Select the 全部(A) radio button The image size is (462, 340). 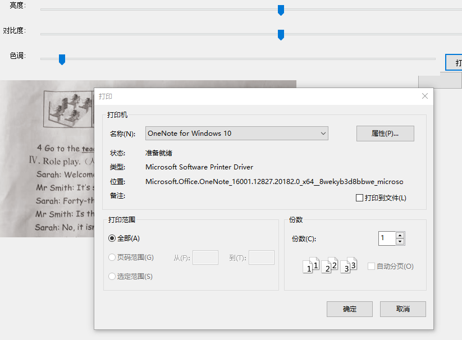[112, 238]
